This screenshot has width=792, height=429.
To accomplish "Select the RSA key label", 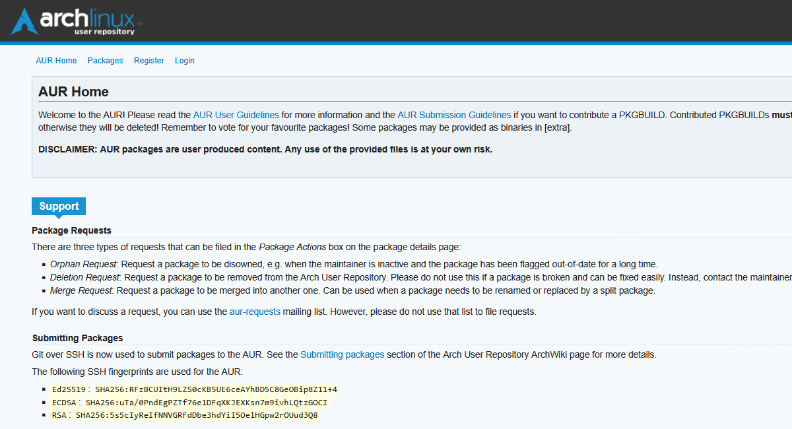I will 58,415.
